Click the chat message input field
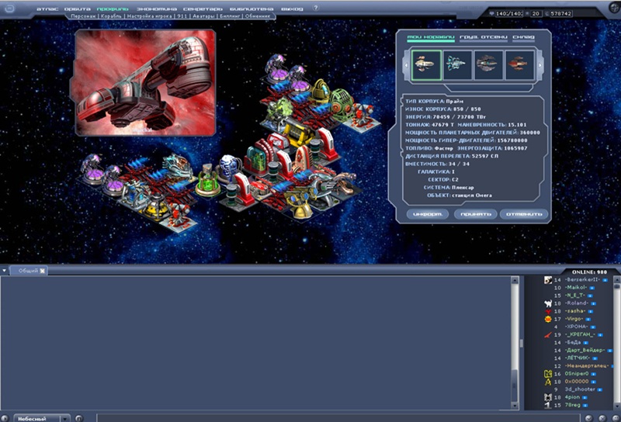Viewport: 621px width, 422px height. point(310,417)
